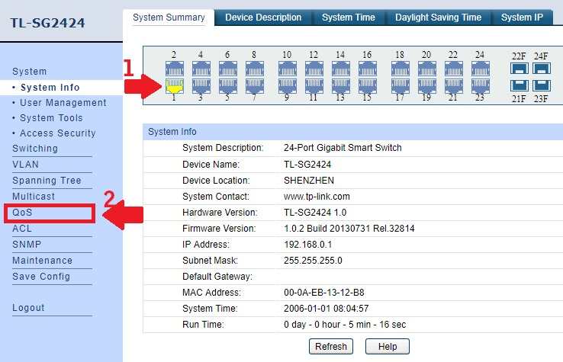Click port 11 icon on the switch panel
Screen dimensions: 563x362
coord(314,86)
